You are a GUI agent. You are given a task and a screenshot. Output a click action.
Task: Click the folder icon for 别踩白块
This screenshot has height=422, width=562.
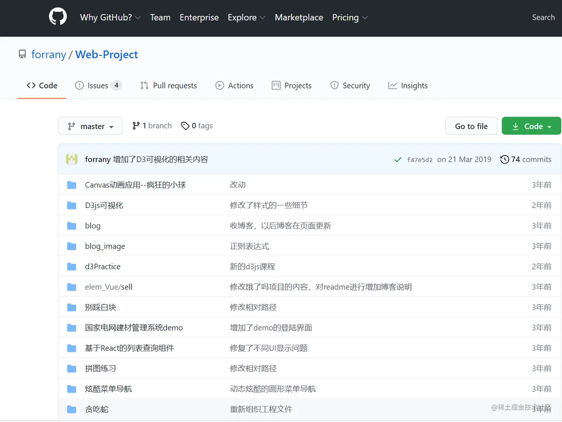tap(72, 308)
